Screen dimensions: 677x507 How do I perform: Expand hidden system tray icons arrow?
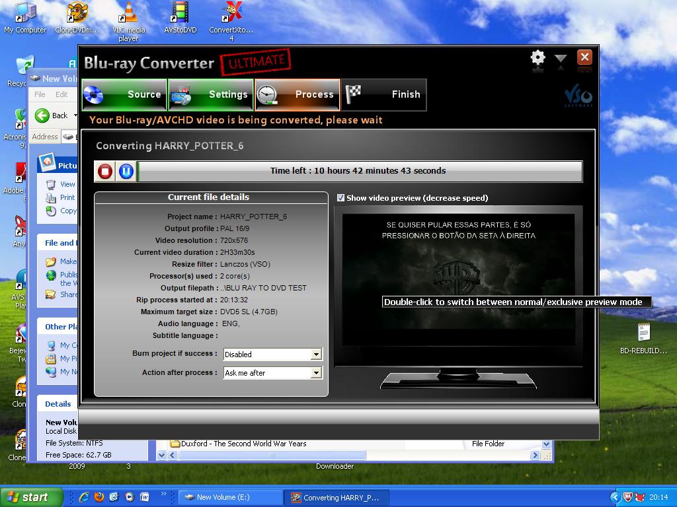tap(615, 498)
